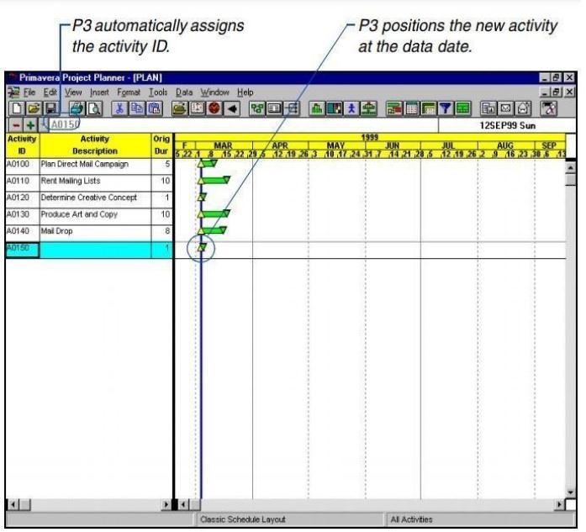Open a project with the folder icon
The width and height of the screenshot is (586, 532).
click(x=34, y=108)
